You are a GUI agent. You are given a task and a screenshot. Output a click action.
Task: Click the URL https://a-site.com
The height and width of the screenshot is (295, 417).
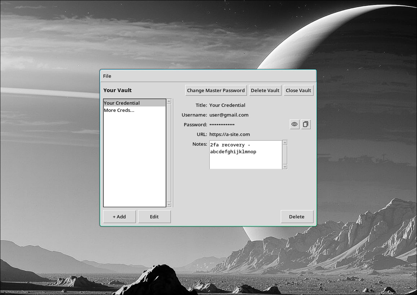[x=230, y=134]
